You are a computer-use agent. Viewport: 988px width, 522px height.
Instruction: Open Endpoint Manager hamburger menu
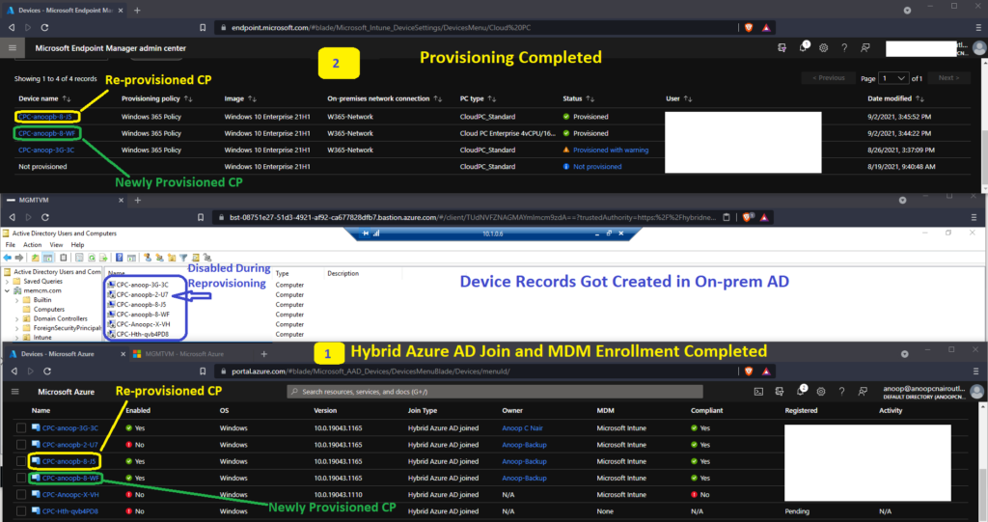(x=12, y=48)
